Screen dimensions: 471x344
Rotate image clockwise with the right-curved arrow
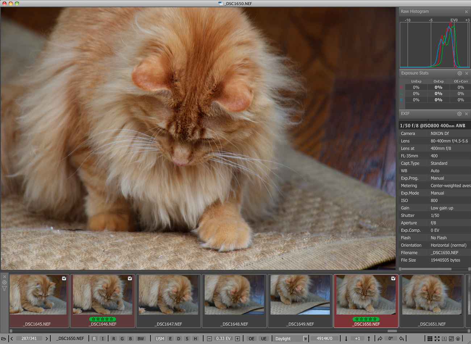pyautogui.click(x=380, y=339)
